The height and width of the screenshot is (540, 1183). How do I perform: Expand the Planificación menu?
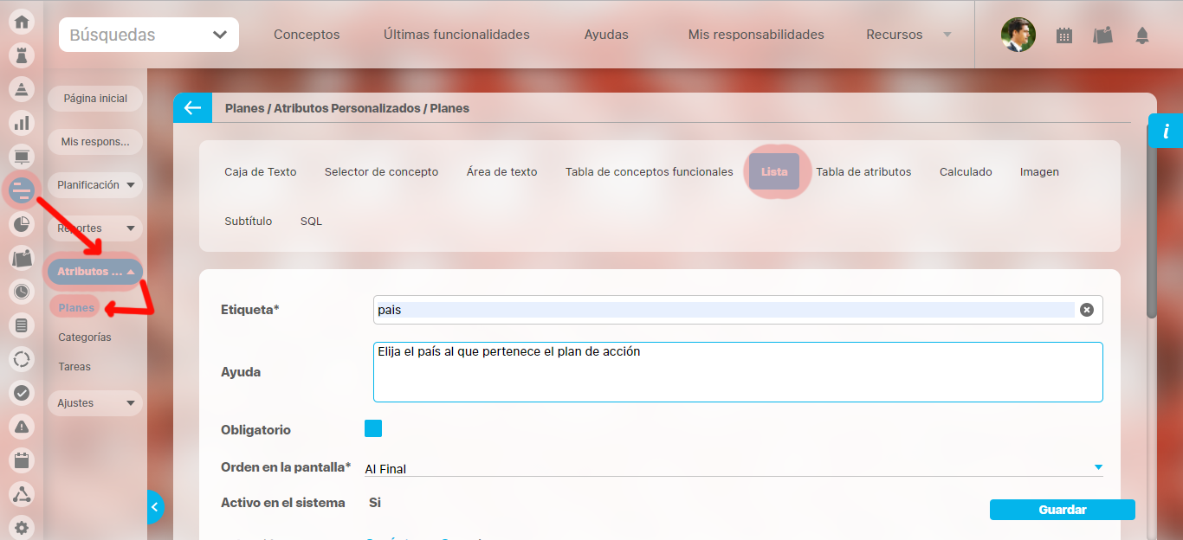(x=95, y=185)
